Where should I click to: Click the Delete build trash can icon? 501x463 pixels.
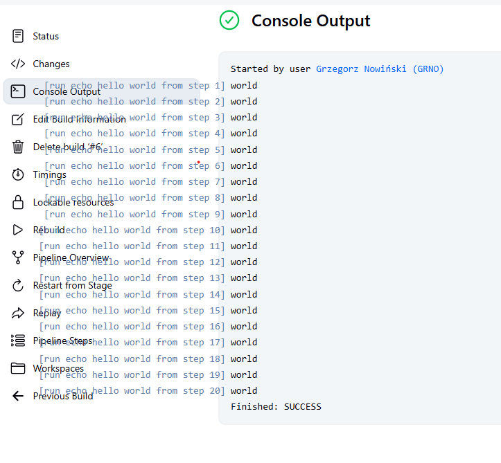pos(18,147)
